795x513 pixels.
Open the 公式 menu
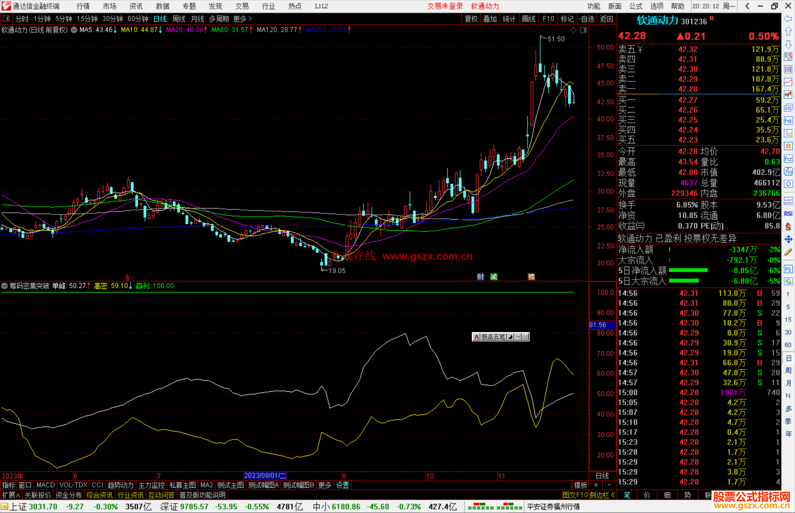(636, 6)
